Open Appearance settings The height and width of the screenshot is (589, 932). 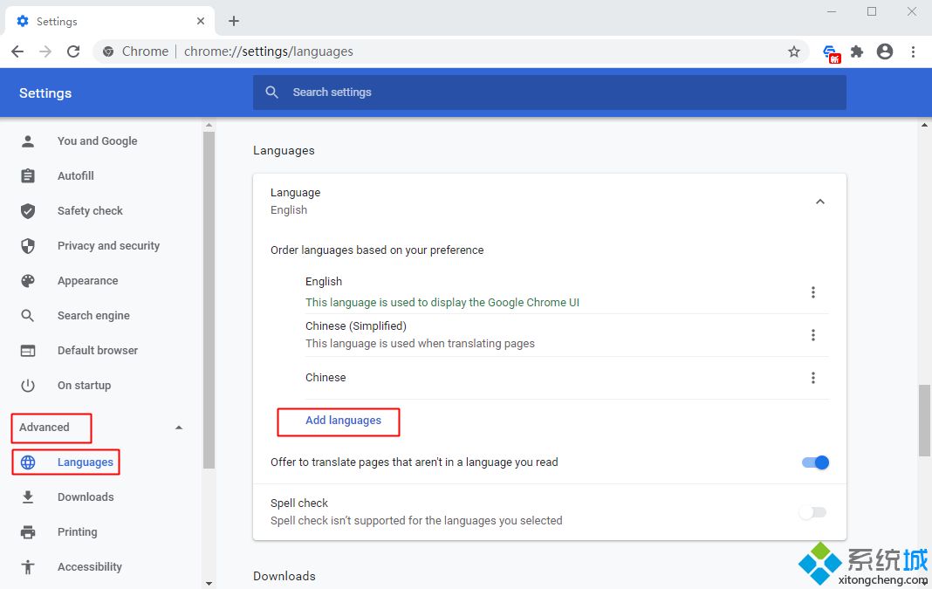click(x=88, y=280)
